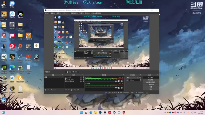This screenshot has width=205, height=115.
Task: Select 显示器采集 source row
Action: (x=74, y=81)
